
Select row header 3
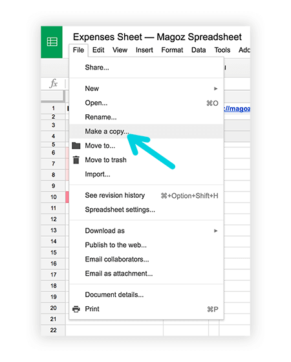click(53, 125)
